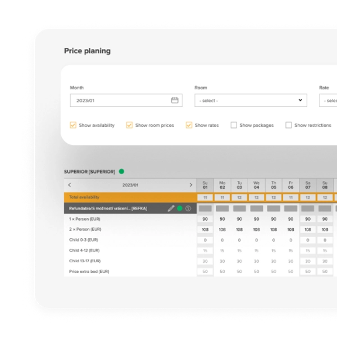Image resolution: width=337 pixels, height=337 pixels.
Task: Go to next month with right arrow
Action: [191, 185]
